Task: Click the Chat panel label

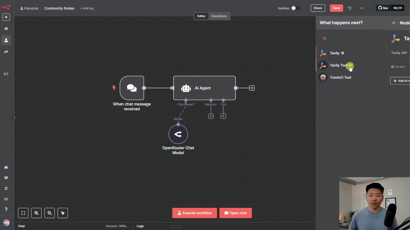Action: (x=21, y=226)
